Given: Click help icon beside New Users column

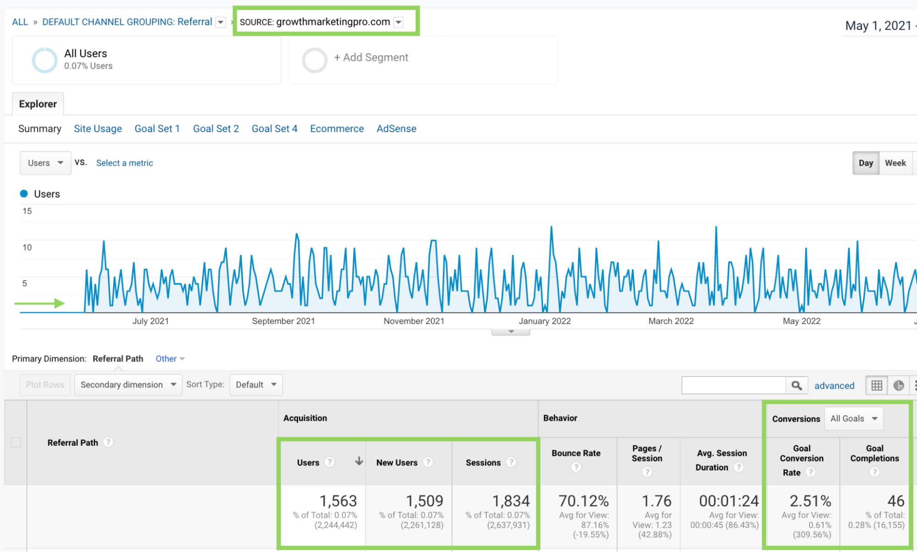Looking at the screenshot, I should click(428, 462).
